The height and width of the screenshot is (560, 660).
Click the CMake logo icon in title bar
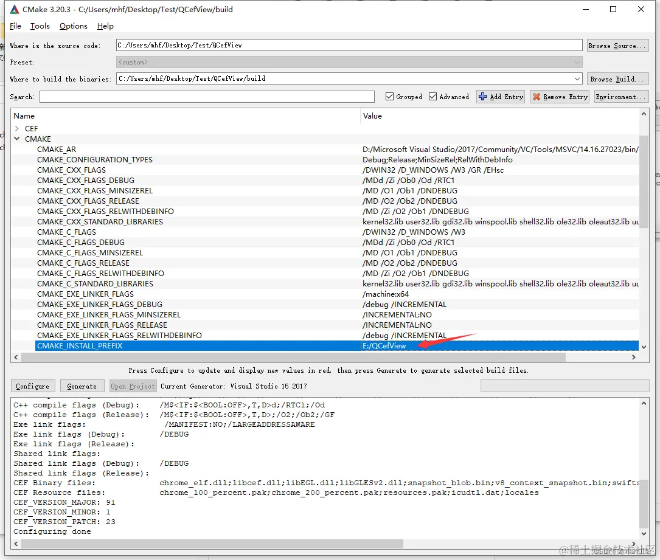pos(15,9)
